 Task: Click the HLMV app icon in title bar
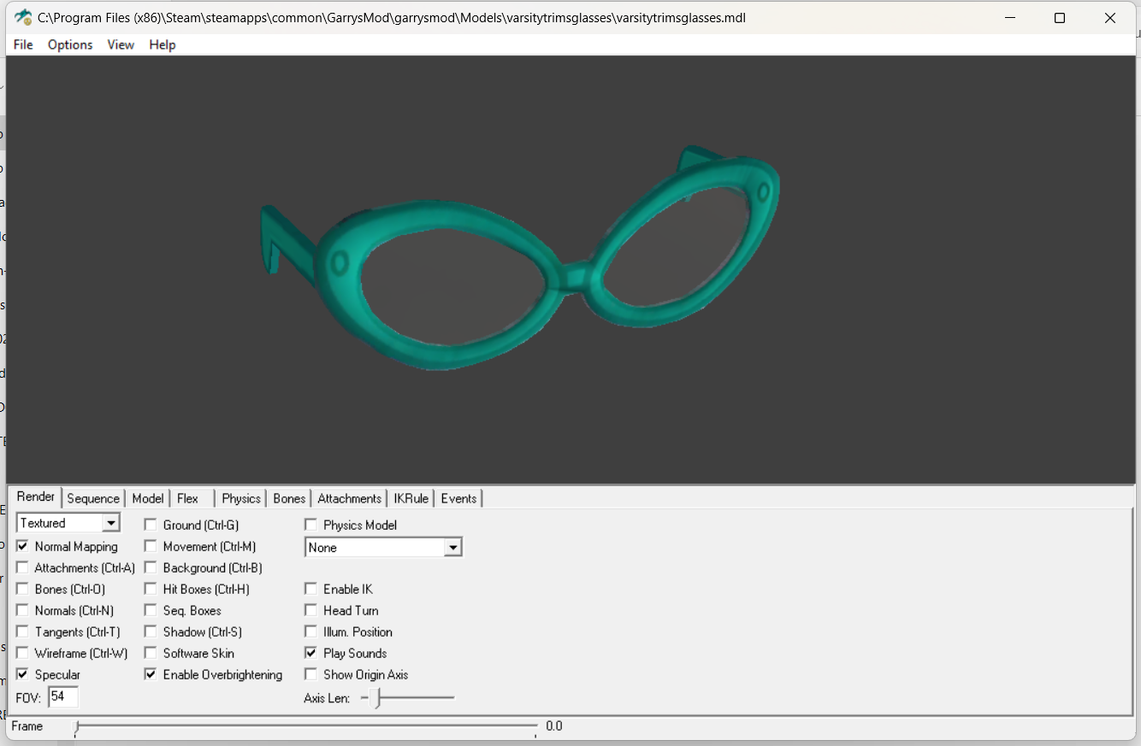[x=23, y=17]
